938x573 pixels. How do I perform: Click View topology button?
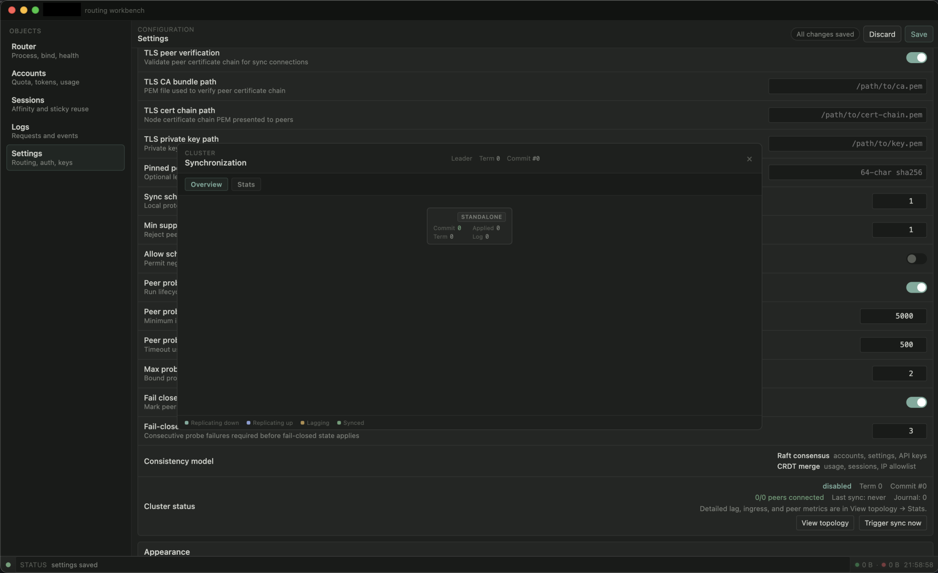click(825, 523)
